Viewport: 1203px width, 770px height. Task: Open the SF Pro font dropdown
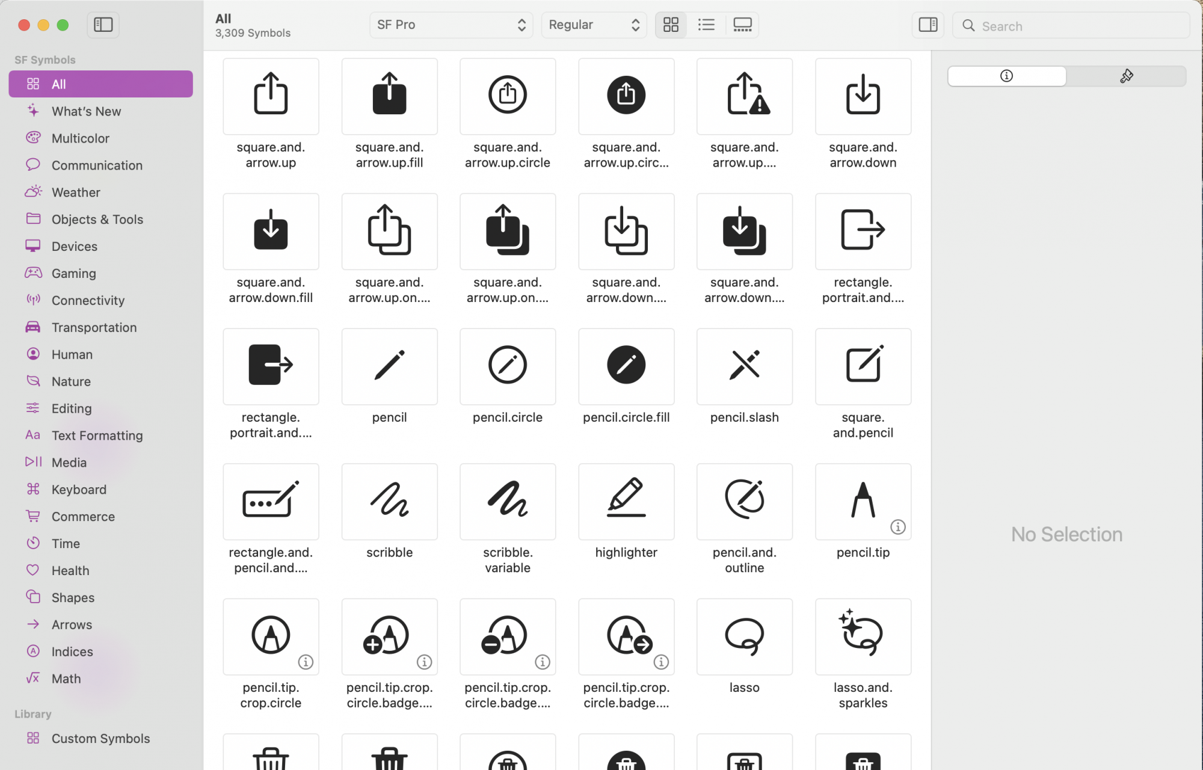click(x=451, y=25)
